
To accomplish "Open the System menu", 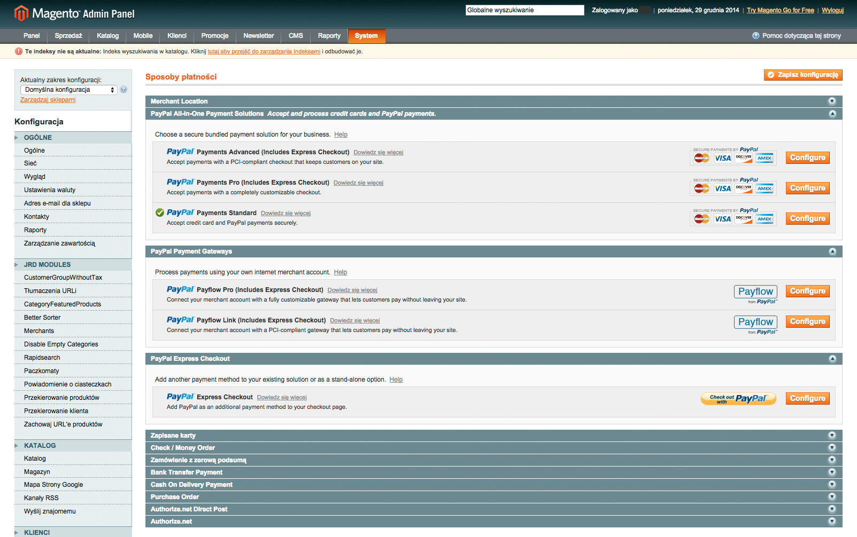I will tap(366, 36).
